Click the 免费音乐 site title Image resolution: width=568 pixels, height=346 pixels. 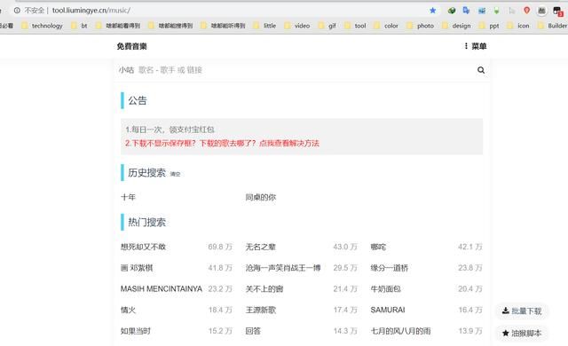point(132,46)
